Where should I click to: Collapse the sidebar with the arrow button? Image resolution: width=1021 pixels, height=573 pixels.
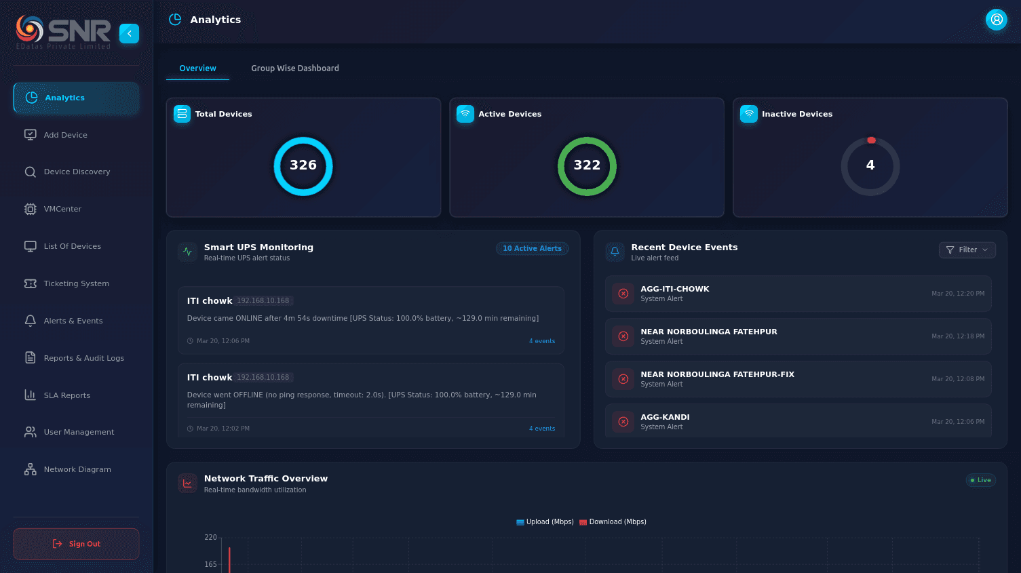[129, 33]
